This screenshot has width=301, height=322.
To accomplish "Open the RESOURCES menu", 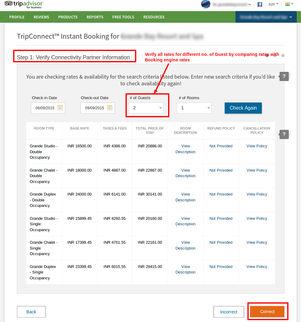I will click(154, 17).
